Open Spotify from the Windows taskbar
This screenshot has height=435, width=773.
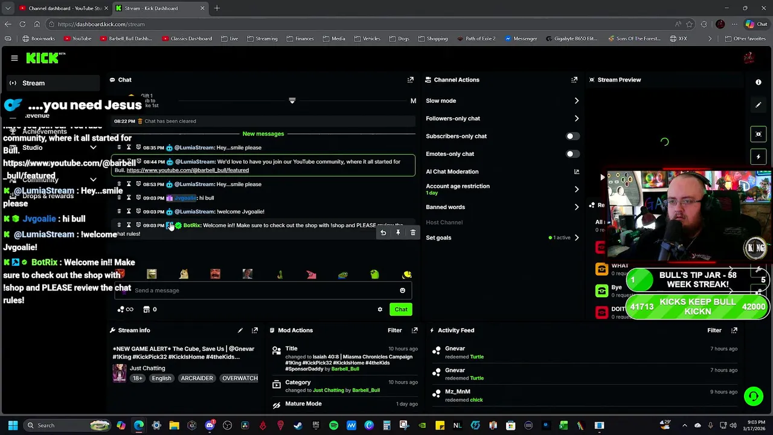tap(334, 425)
